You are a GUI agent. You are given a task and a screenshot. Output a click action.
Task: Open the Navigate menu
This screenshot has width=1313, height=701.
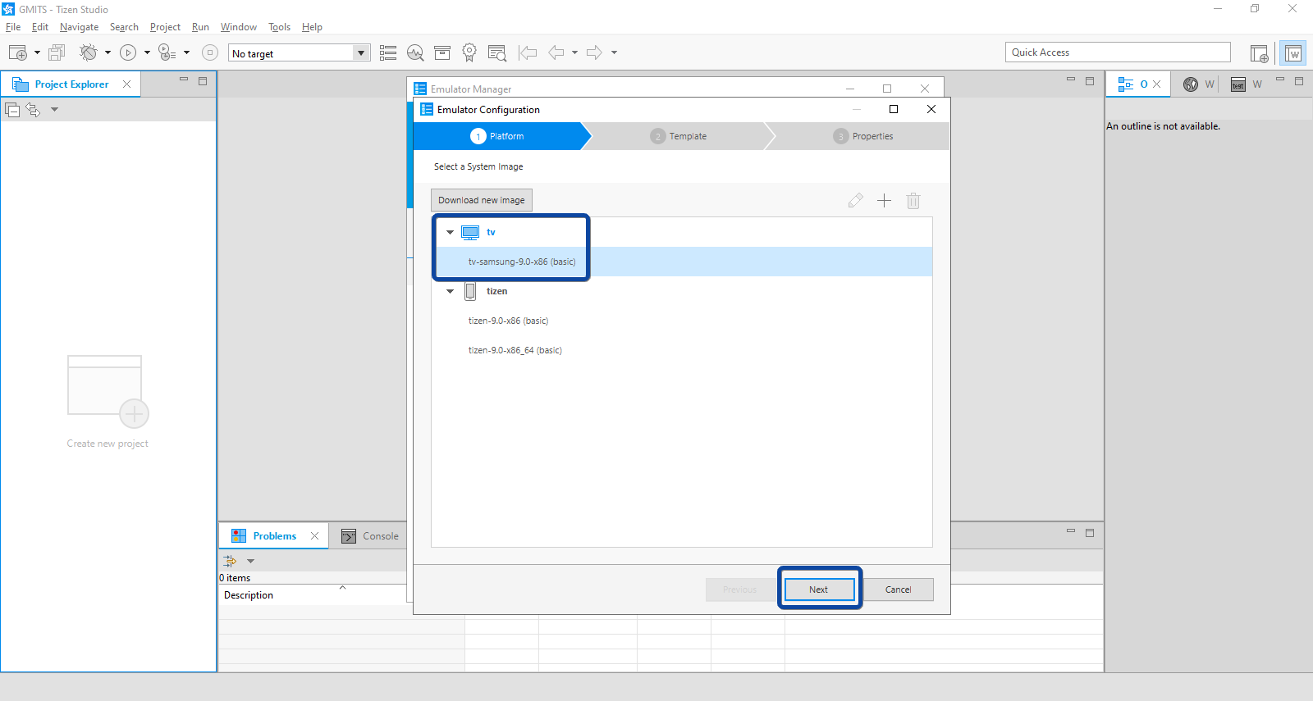pos(79,27)
